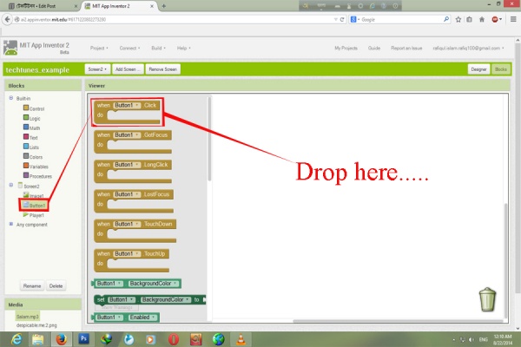The width and height of the screenshot is (521, 347).
Task: Select the Player1 component
Action: click(x=34, y=215)
